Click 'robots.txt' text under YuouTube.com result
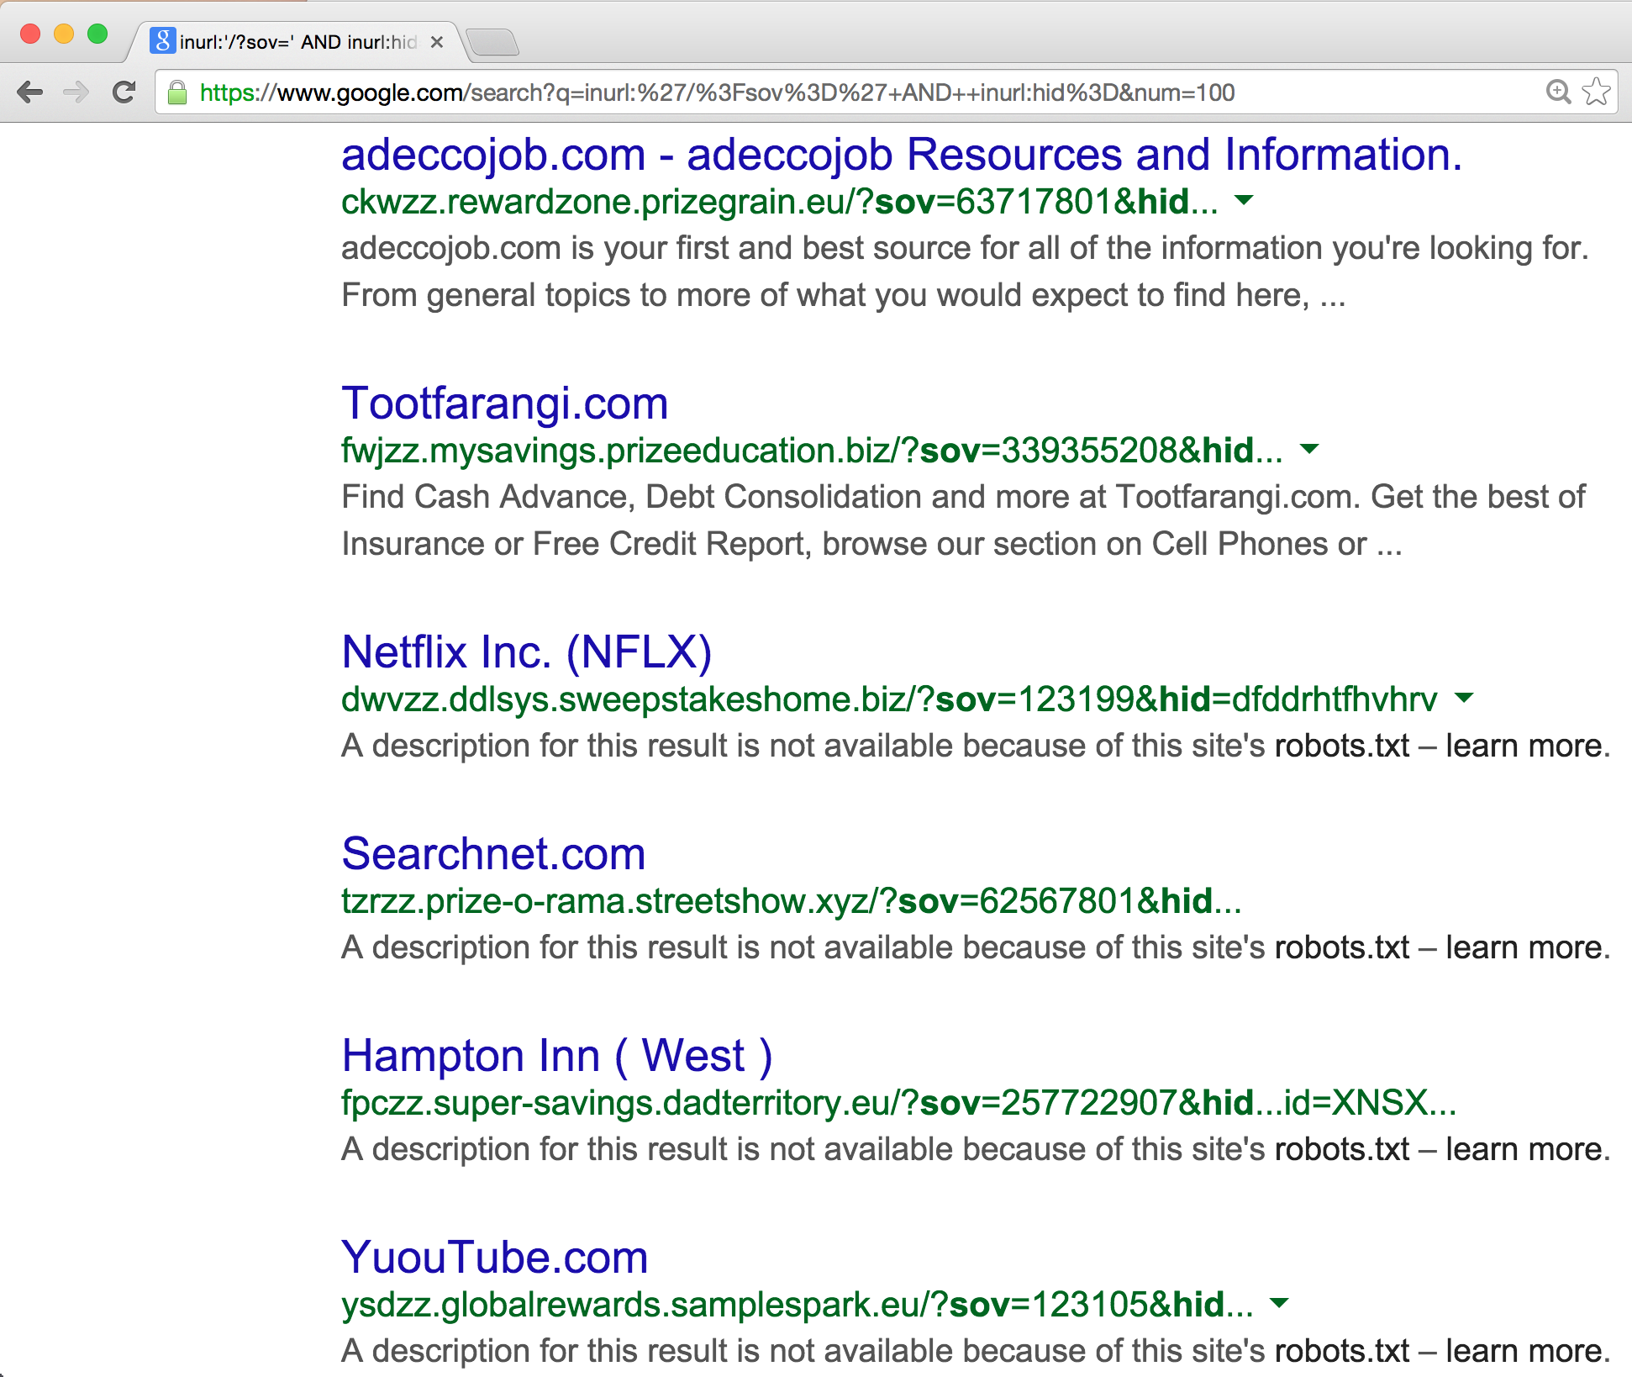1632x1377 pixels. (1342, 1351)
